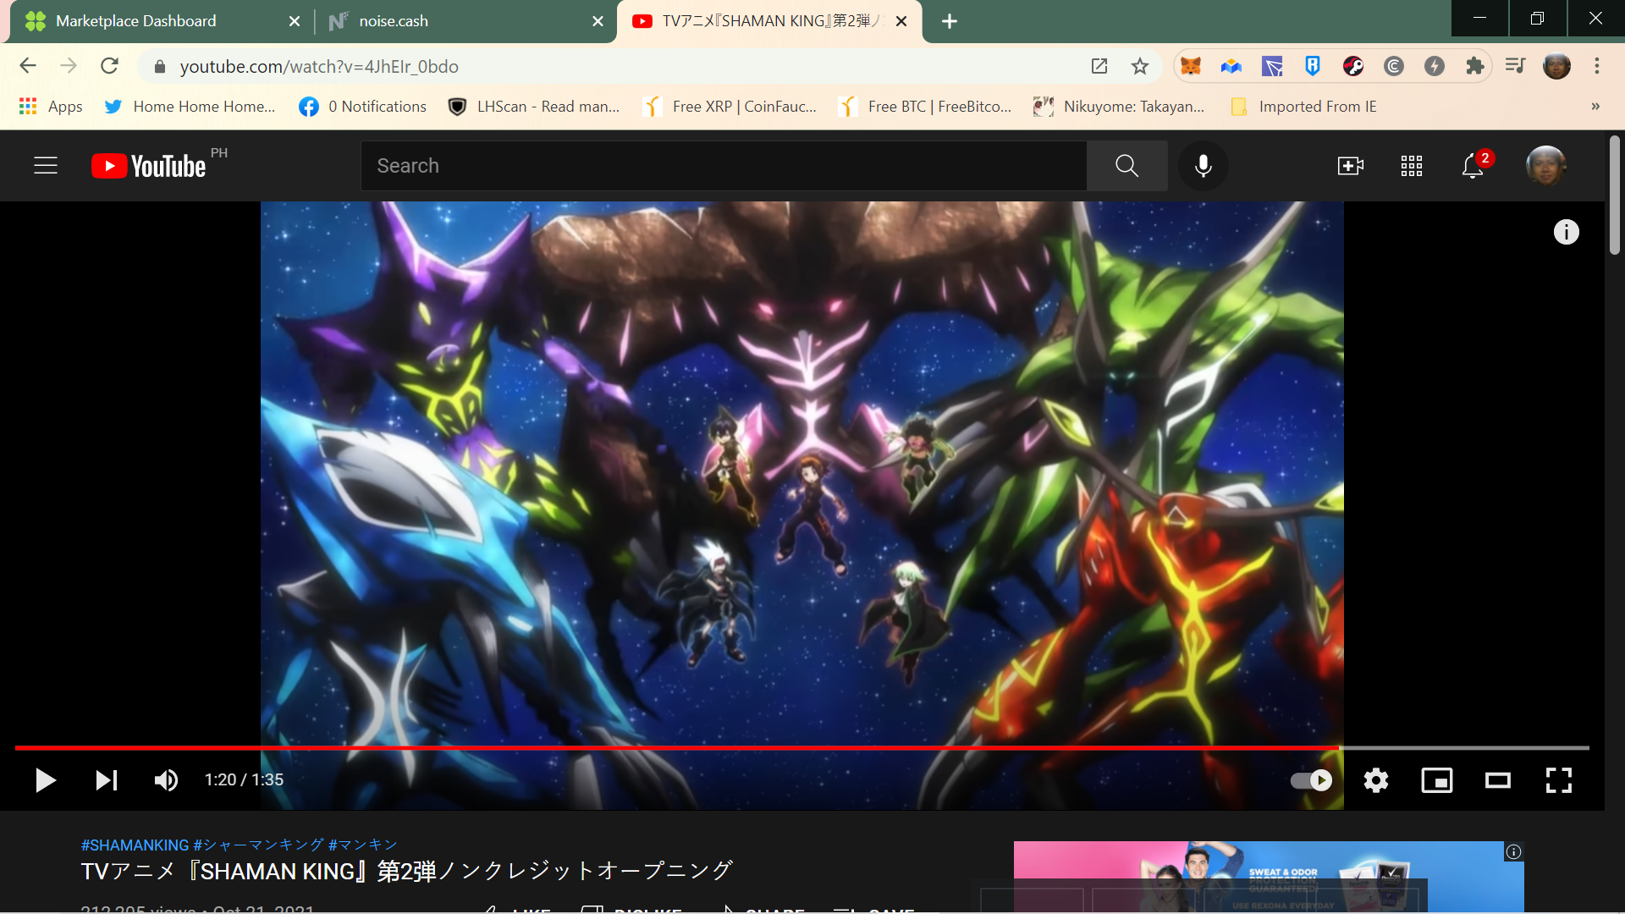The image size is (1625, 914).
Task: Skip to the next video
Action: pos(107,780)
